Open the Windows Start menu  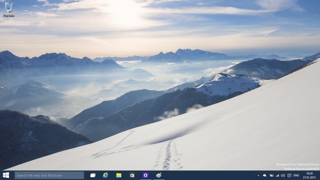pos(6,175)
